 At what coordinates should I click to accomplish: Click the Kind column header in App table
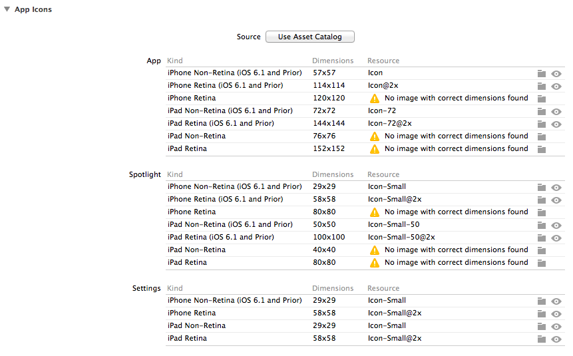[x=175, y=61]
